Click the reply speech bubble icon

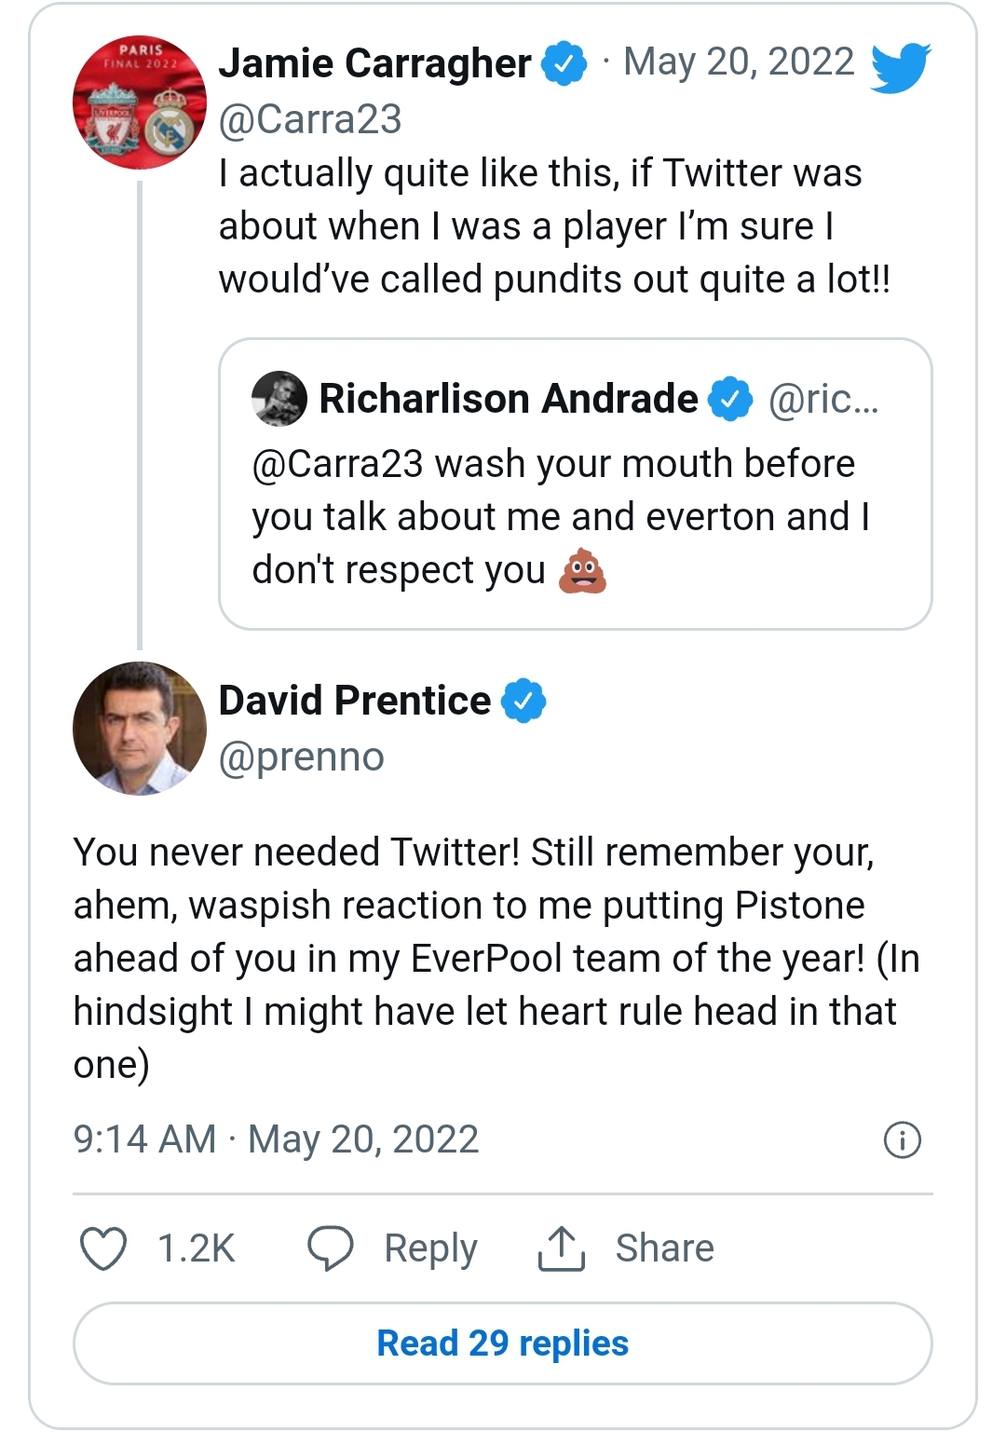click(x=331, y=1248)
